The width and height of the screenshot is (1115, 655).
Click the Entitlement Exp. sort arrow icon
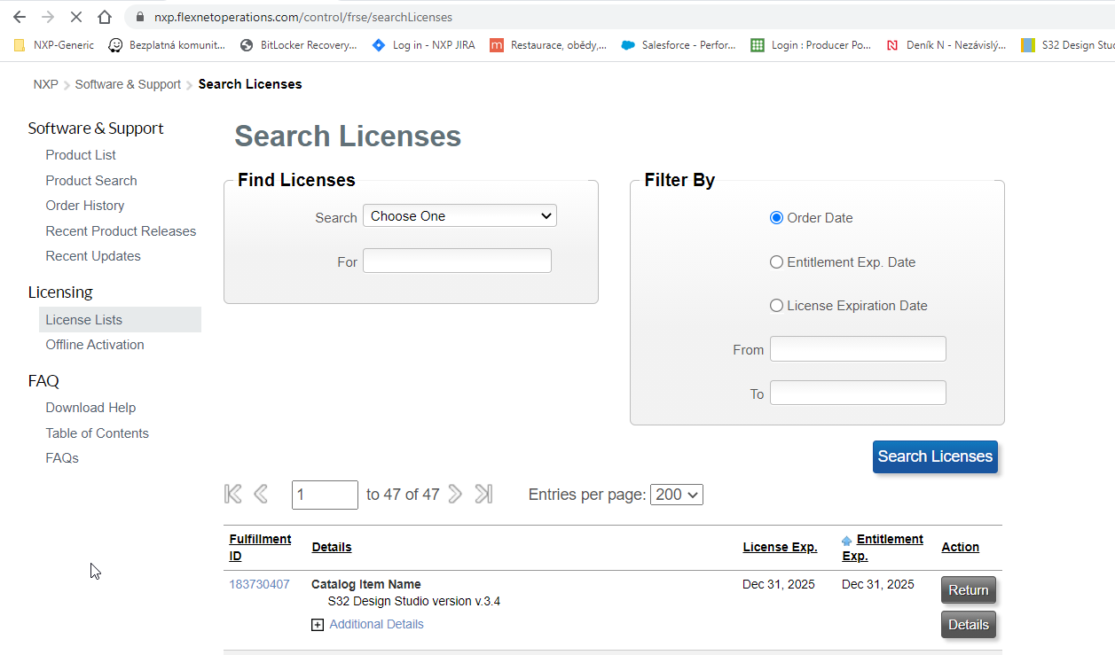point(847,540)
